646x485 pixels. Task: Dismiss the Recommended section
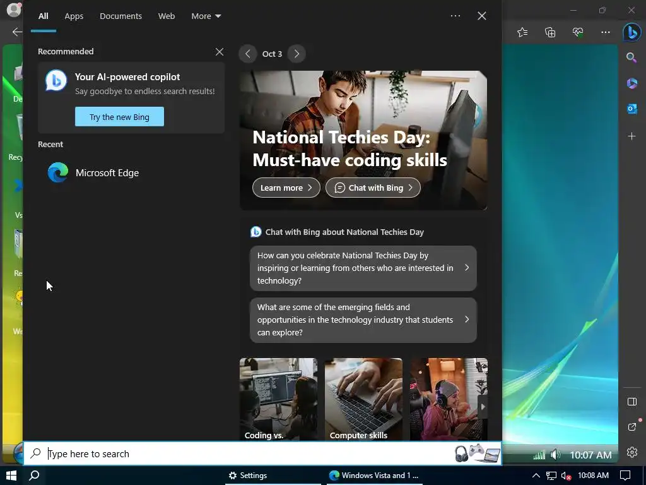(x=220, y=52)
